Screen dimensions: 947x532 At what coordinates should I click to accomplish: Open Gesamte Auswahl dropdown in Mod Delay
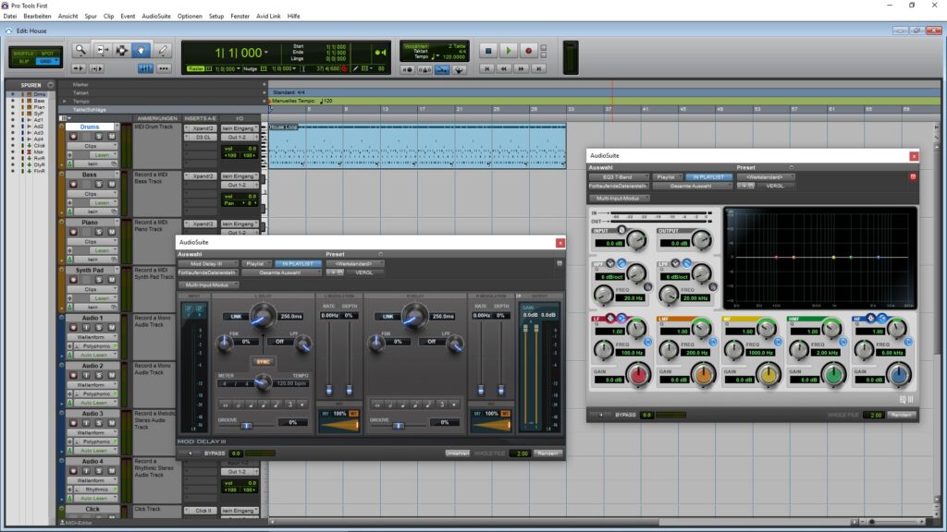[x=281, y=272]
